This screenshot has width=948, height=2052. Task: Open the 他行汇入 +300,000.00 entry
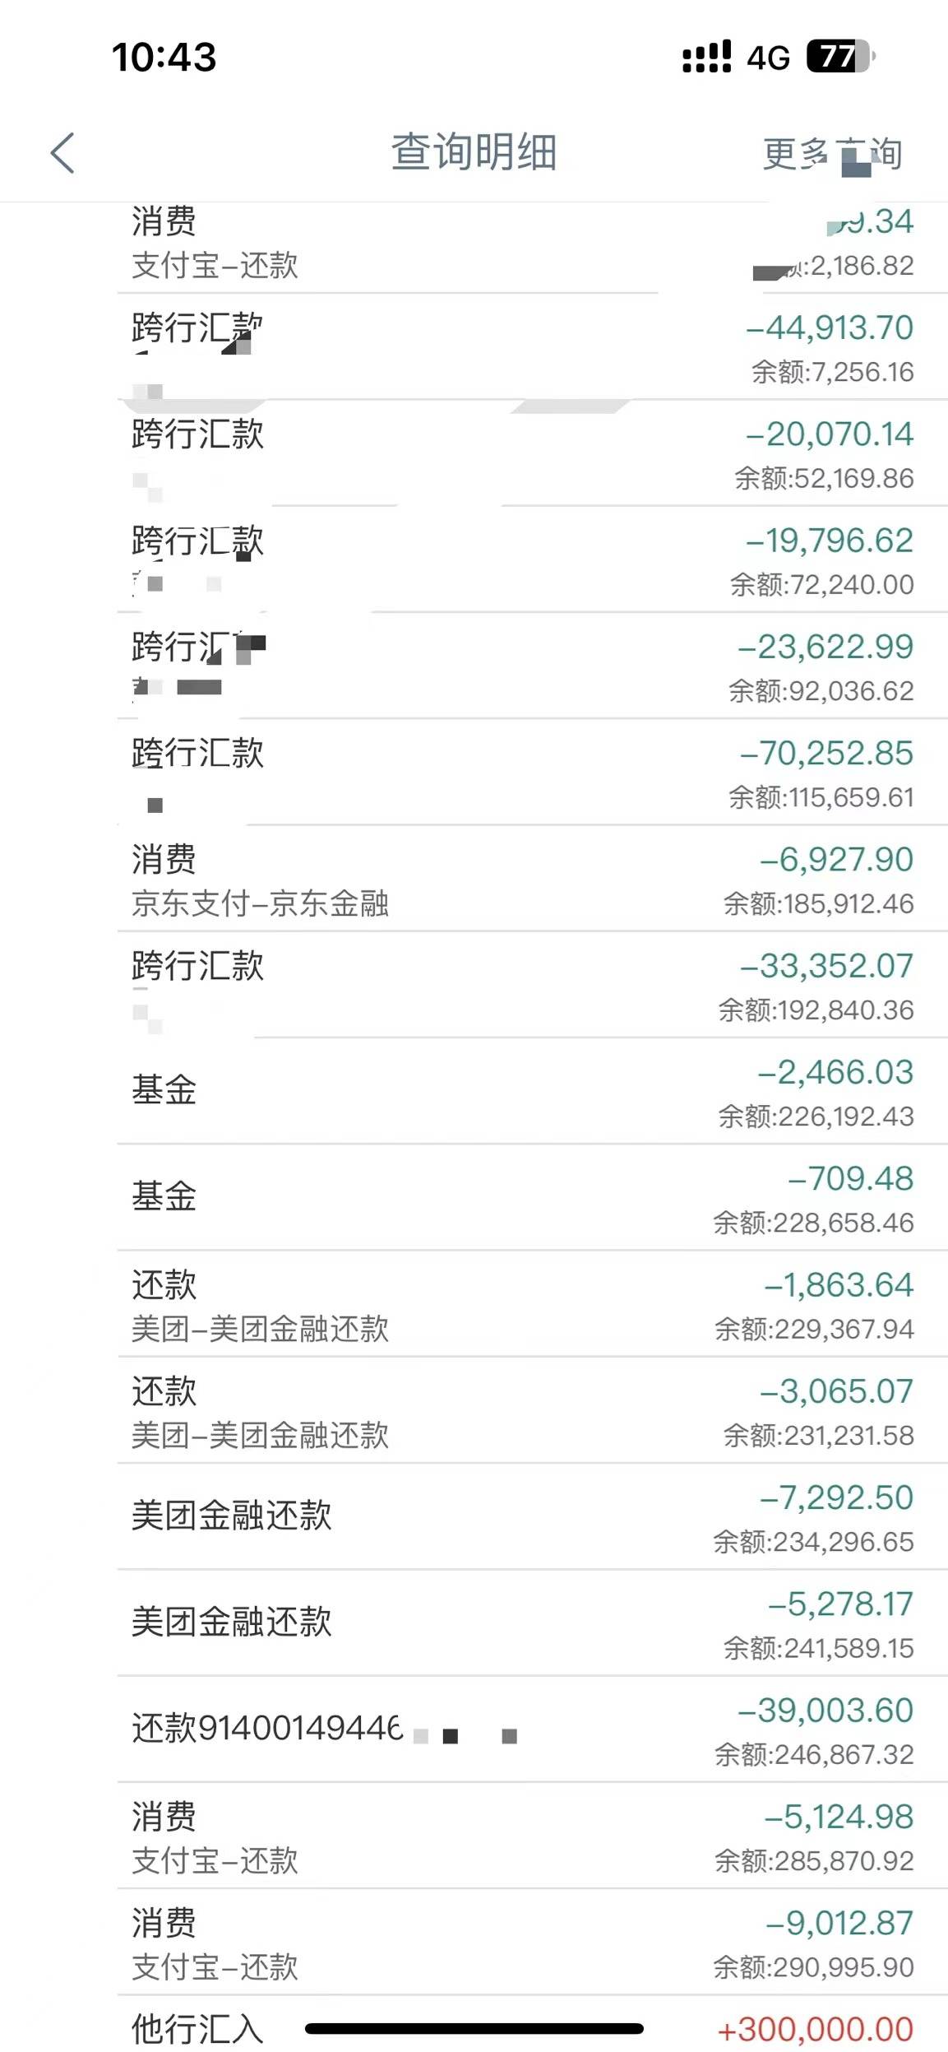pyautogui.click(x=532, y=2024)
